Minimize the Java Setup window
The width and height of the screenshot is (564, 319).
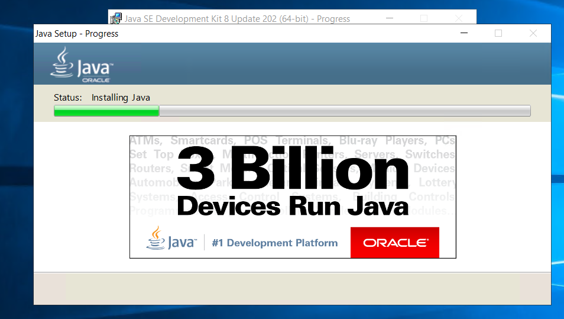click(x=464, y=33)
